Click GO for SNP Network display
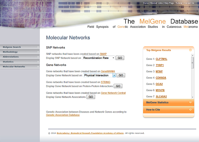 120,58
